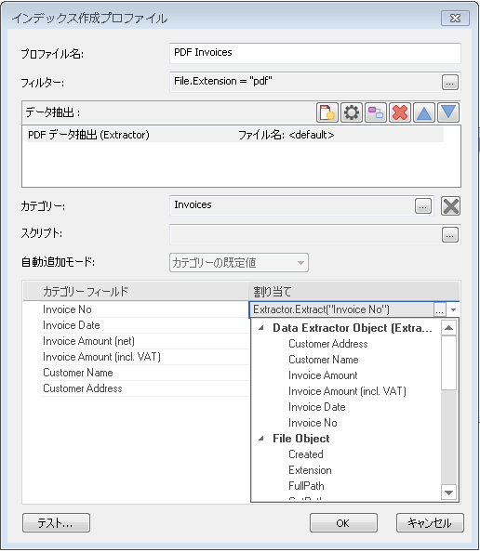Select Extension under File Object
The image size is (480, 552).
pos(310,470)
